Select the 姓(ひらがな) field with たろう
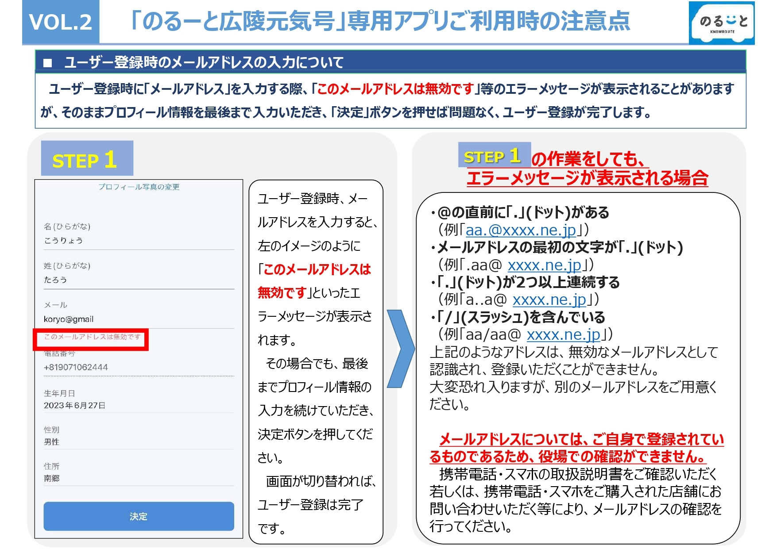Image resolution: width=777 pixels, height=549 pixels. tap(139, 274)
